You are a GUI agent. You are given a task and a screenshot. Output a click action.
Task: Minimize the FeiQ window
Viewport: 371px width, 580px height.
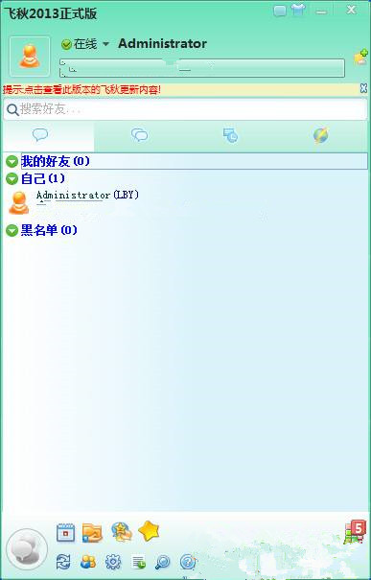coord(321,12)
